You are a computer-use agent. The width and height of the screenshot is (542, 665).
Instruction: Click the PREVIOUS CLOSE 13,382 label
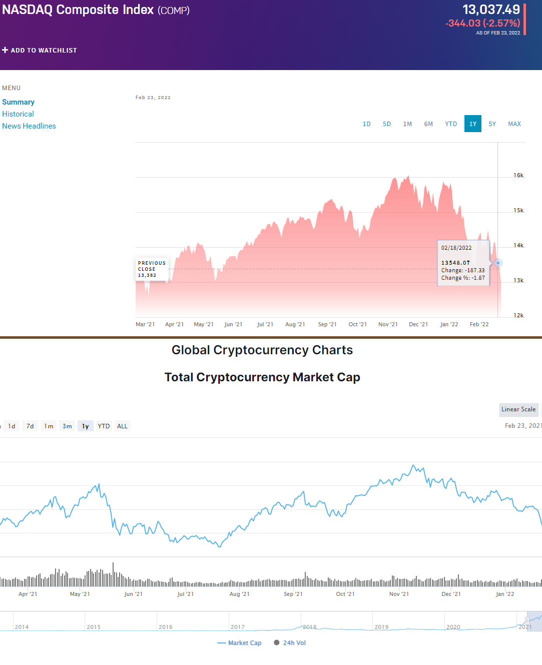click(152, 269)
